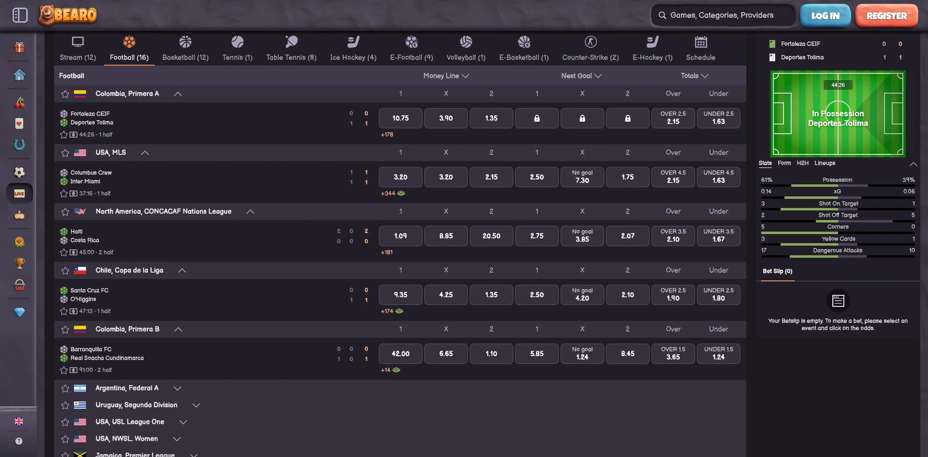Click the Bearo logo
The width and height of the screenshot is (928, 457).
click(68, 14)
